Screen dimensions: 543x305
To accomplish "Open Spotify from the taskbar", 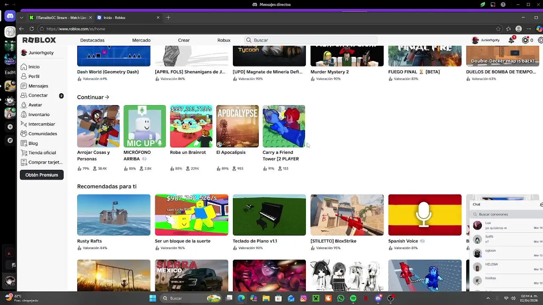I will pos(353,298).
